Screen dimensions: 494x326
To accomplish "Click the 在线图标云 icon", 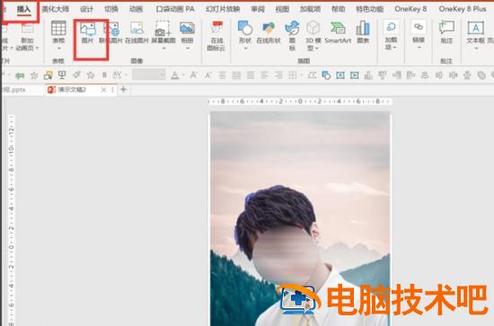I will [216, 35].
